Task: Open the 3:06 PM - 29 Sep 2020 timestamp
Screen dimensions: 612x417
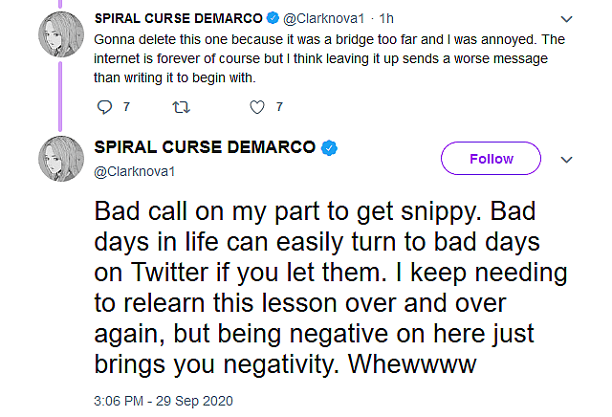Action: 164,400
